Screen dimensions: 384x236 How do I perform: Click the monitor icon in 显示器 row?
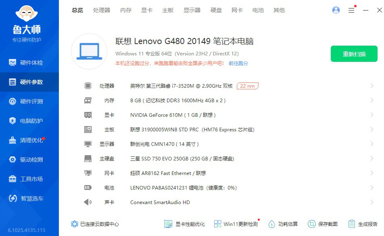point(88,144)
